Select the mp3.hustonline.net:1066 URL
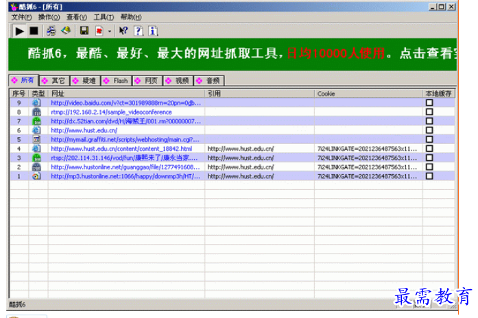 [x=126, y=176]
